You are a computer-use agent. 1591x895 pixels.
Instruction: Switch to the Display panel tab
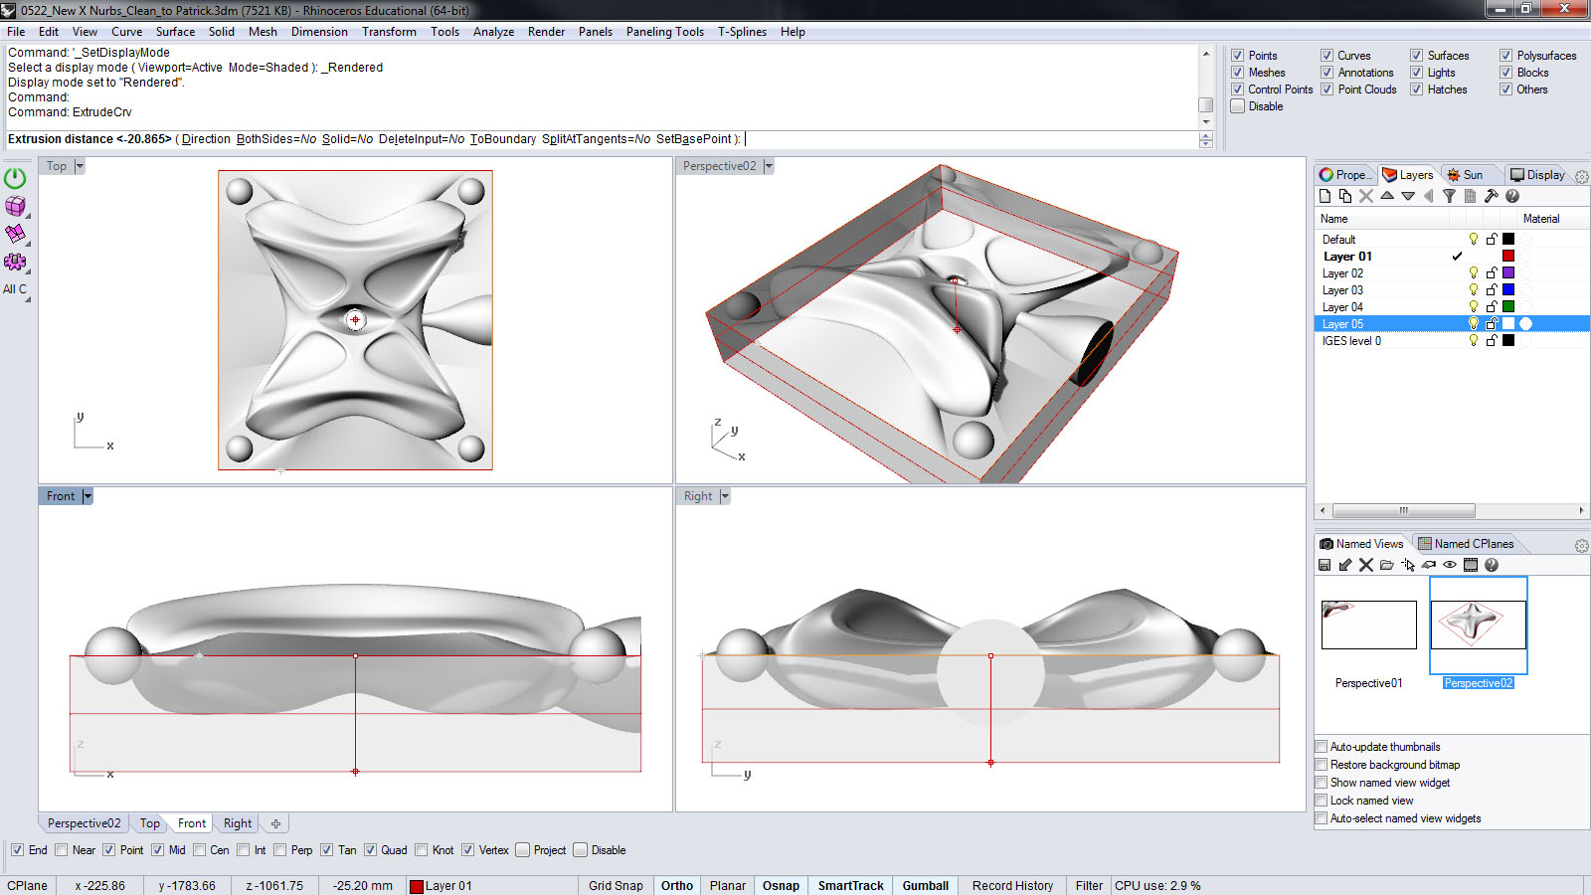coord(1537,175)
